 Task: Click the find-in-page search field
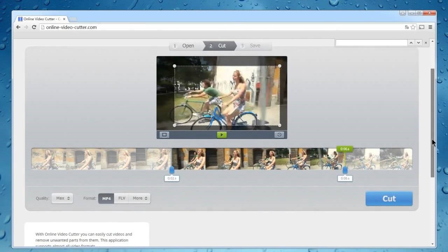371,43
